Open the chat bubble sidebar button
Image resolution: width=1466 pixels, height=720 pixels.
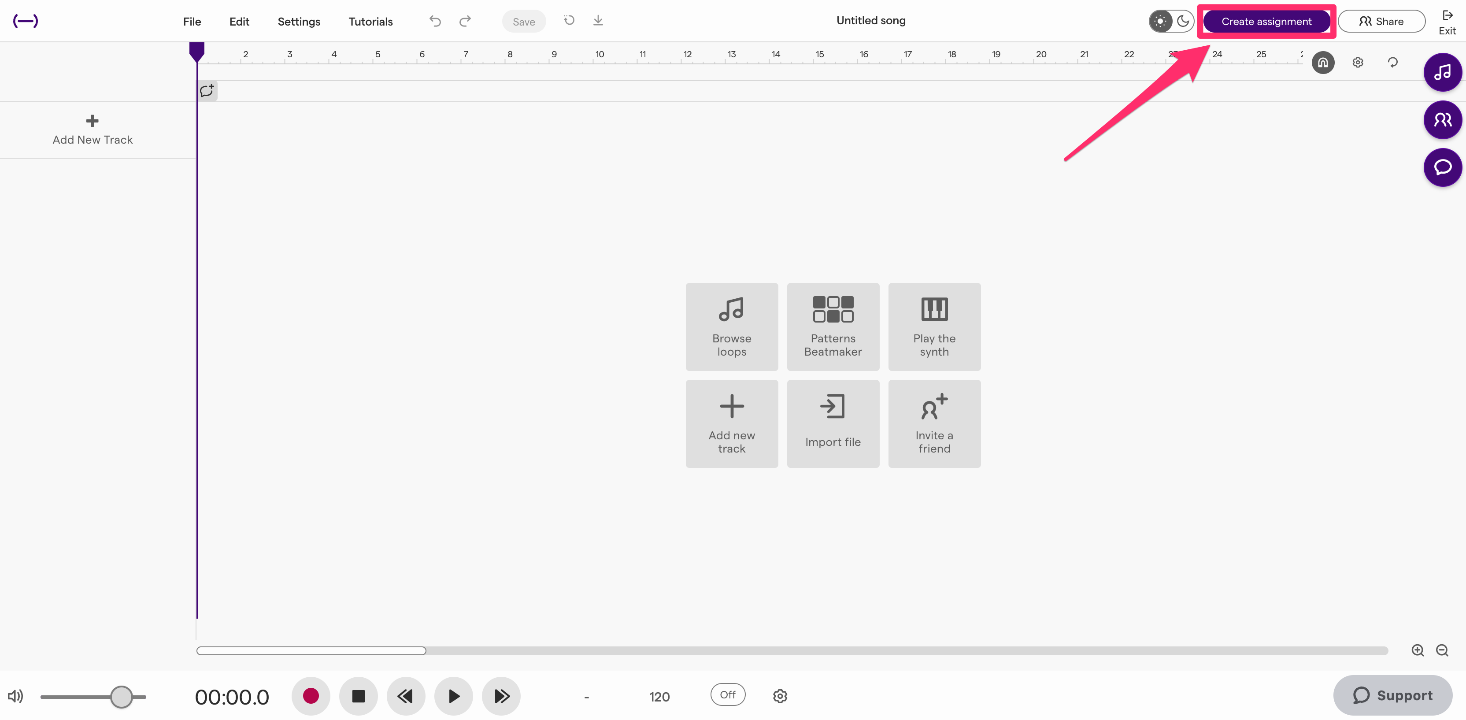(x=1442, y=167)
